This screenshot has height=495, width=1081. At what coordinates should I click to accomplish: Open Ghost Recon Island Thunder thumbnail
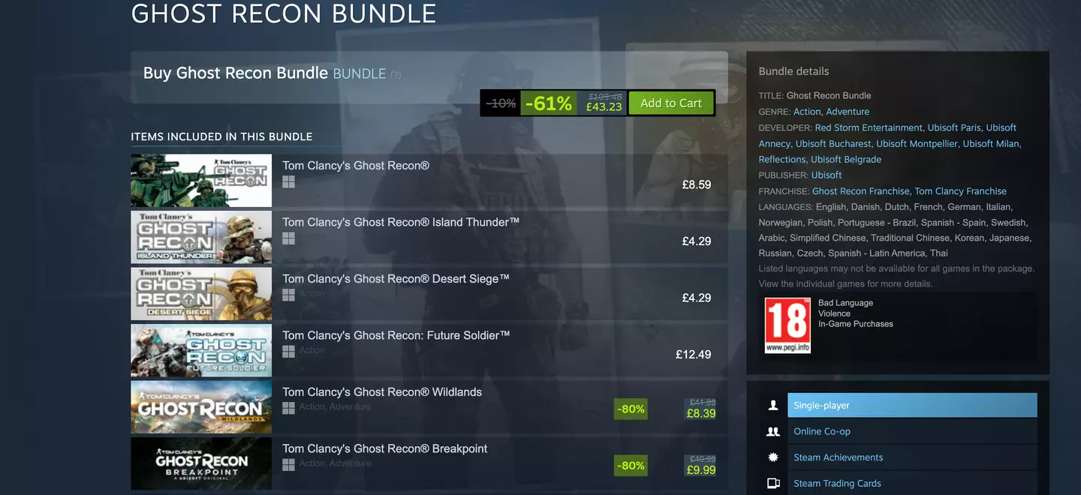(201, 237)
